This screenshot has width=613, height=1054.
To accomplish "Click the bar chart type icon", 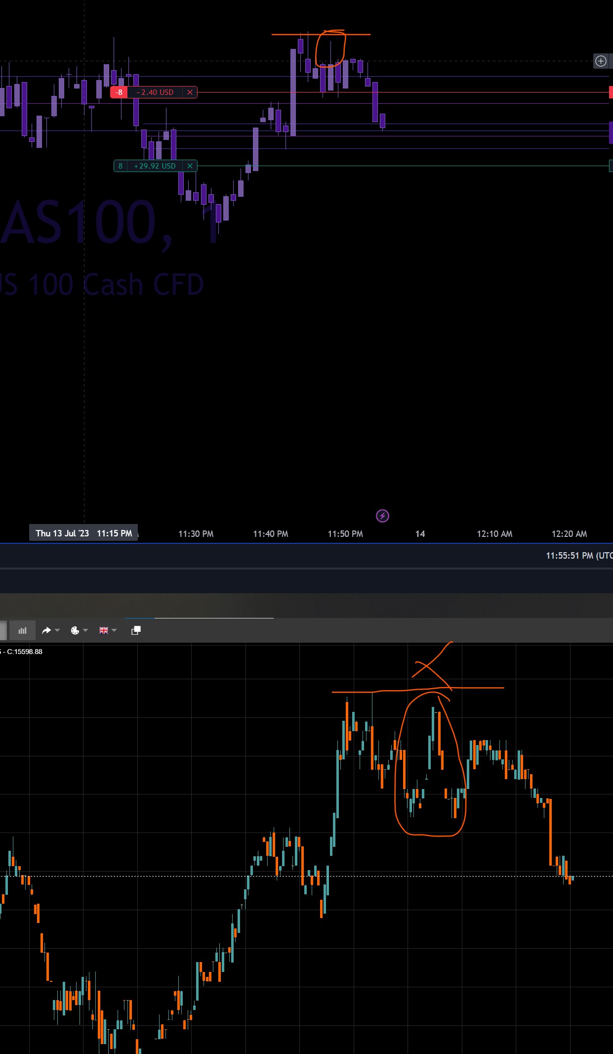I will 22,630.
